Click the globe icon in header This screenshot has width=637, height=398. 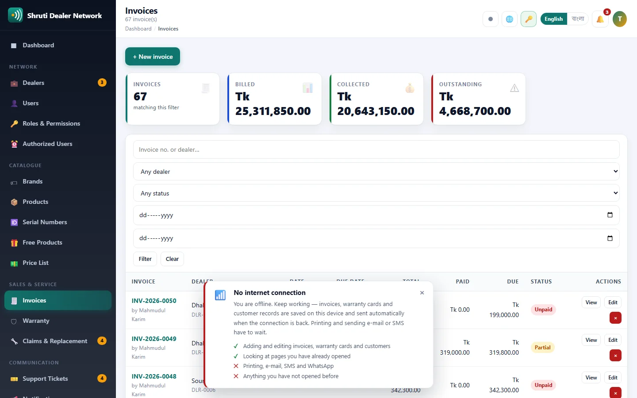click(x=510, y=19)
